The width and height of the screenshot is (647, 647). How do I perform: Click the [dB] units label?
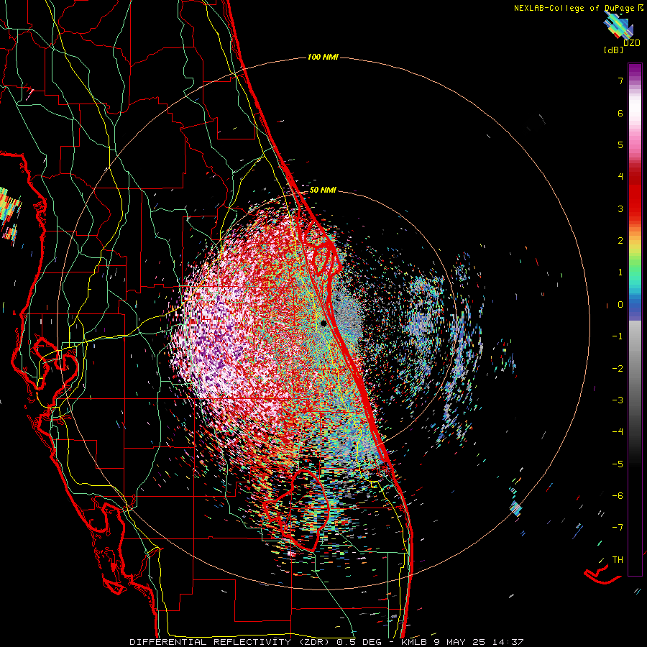[614, 50]
